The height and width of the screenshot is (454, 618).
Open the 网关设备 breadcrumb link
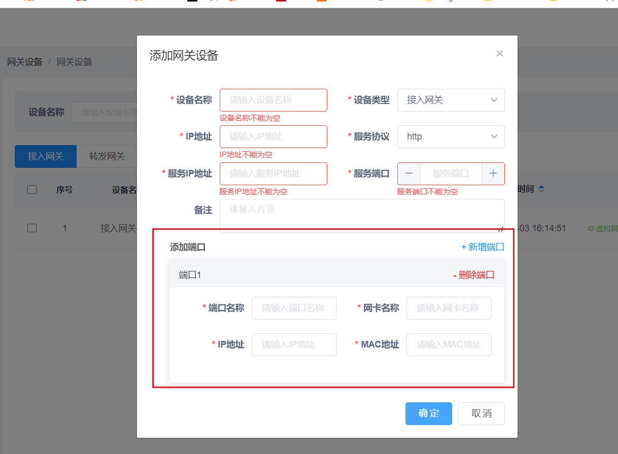(x=24, y=61)
